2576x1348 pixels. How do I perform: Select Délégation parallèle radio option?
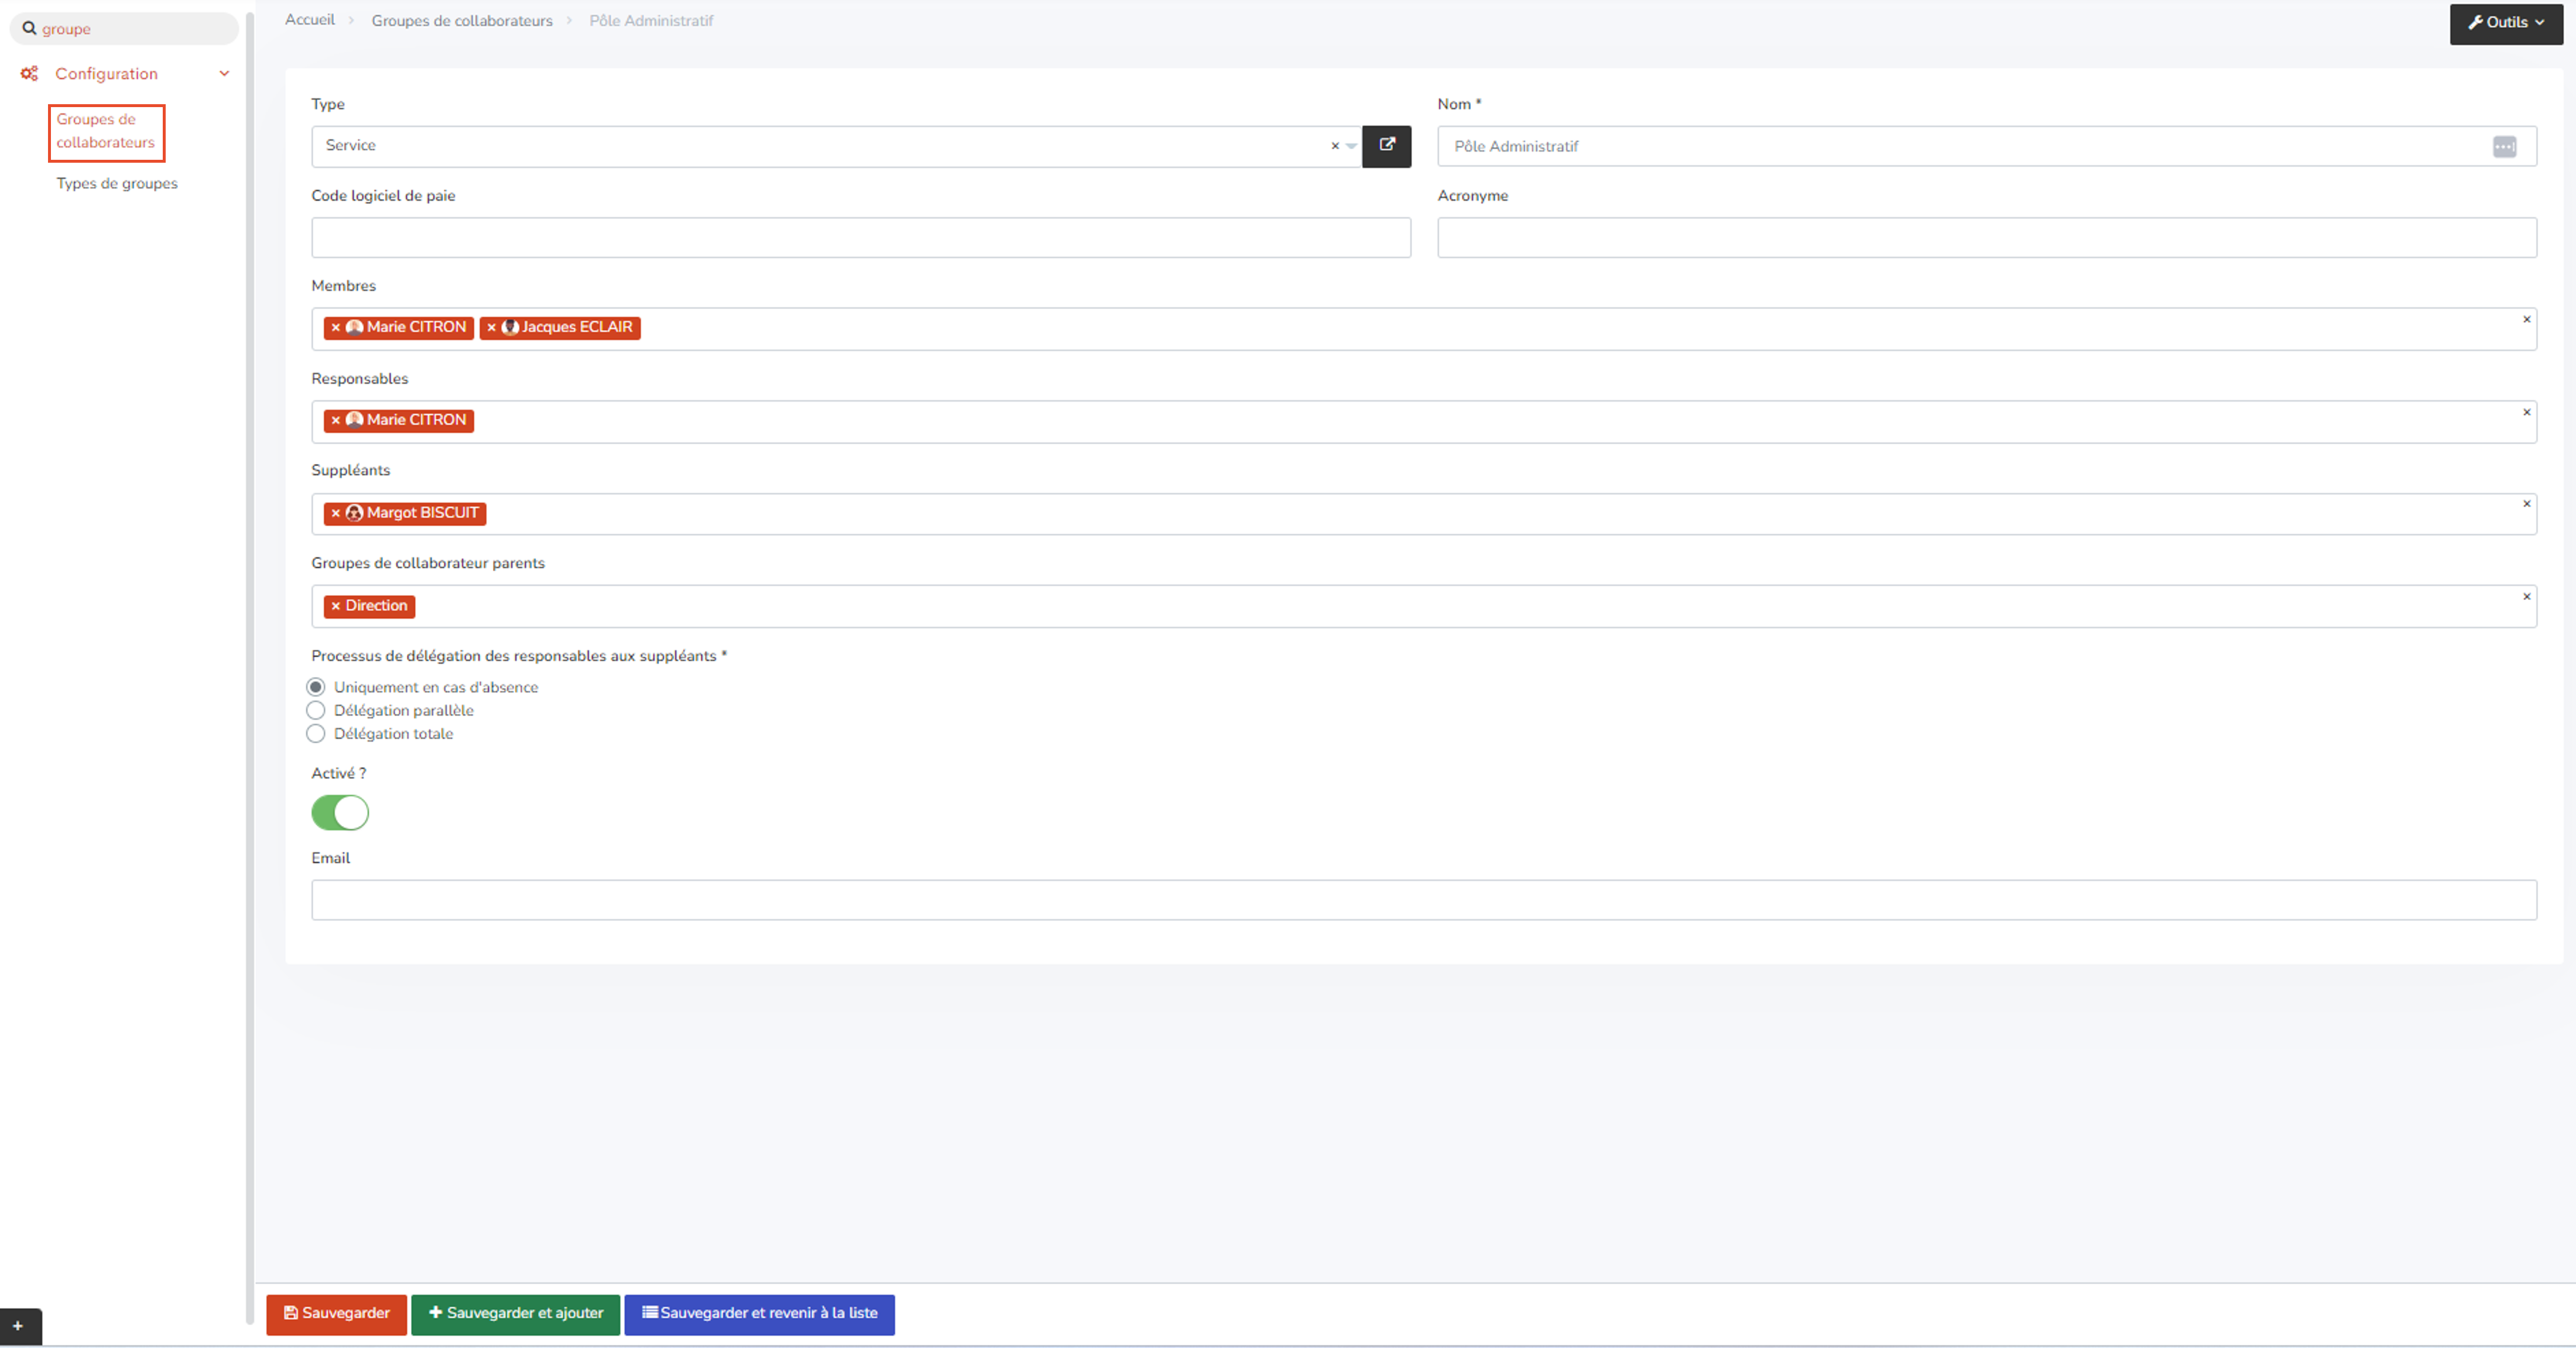pyautogui.click(x=316, y=710)
